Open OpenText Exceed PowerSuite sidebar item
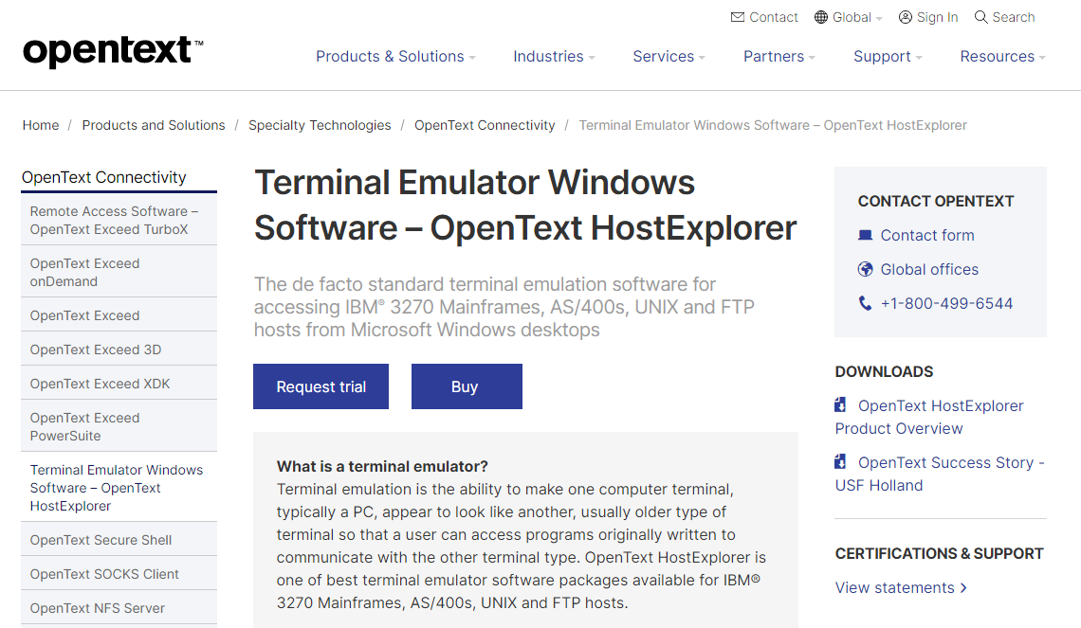Viewport: 1081px width, 628px height. point(119,426)
